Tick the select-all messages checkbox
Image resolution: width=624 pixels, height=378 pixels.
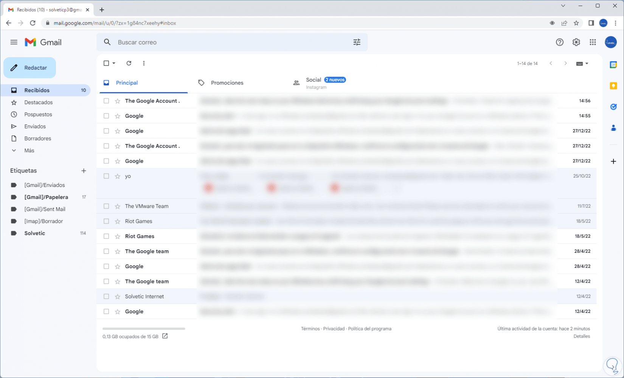(x=106, y=63)
